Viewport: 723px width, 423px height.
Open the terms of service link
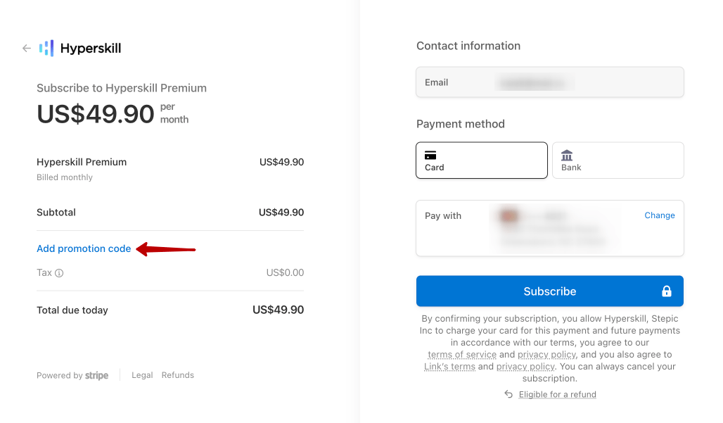click(461, 354)
